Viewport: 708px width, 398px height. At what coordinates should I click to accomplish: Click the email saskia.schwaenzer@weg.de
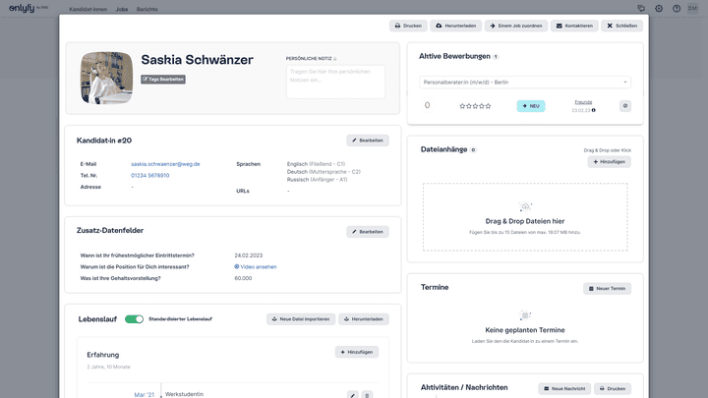coord(165,164)
